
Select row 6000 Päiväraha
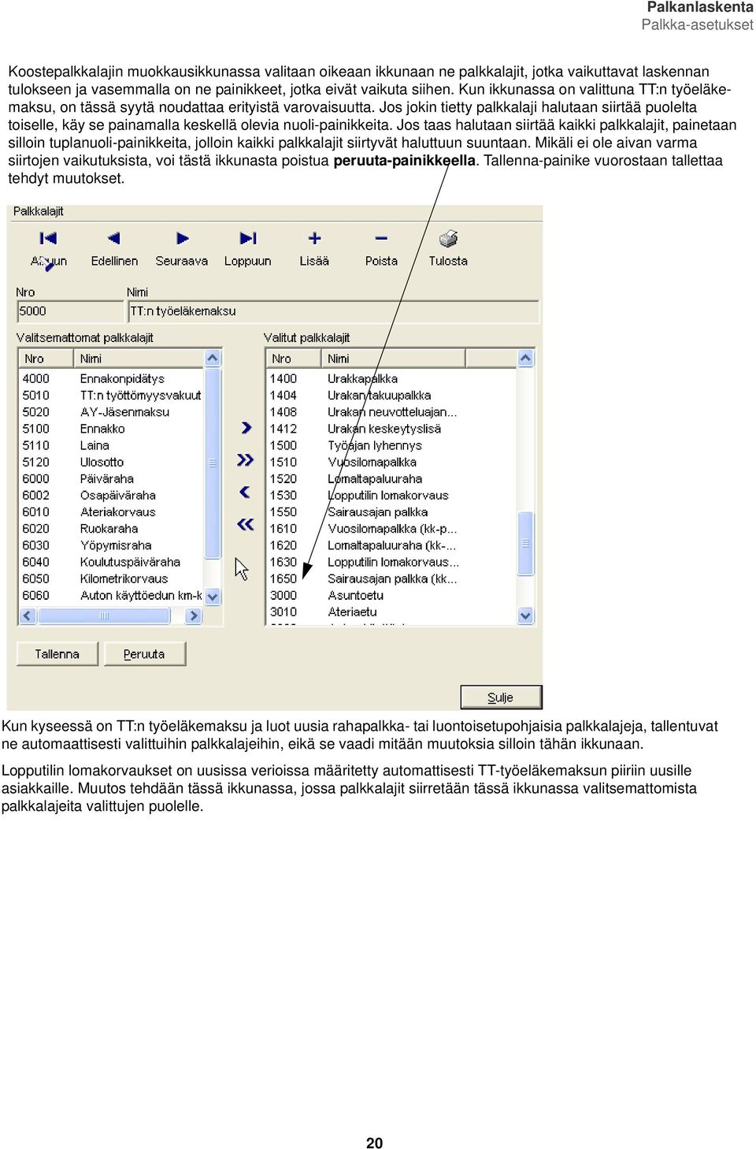tap(111, 478)
